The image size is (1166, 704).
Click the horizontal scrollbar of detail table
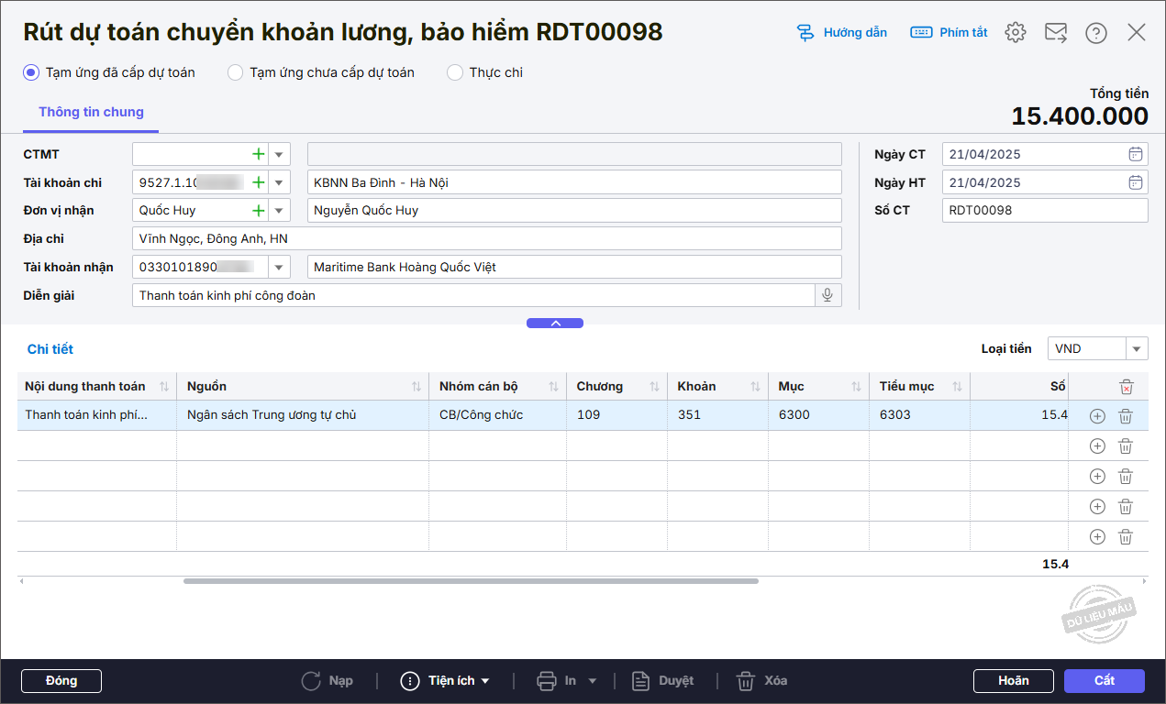pyautogui.click(x=471, y=581)
